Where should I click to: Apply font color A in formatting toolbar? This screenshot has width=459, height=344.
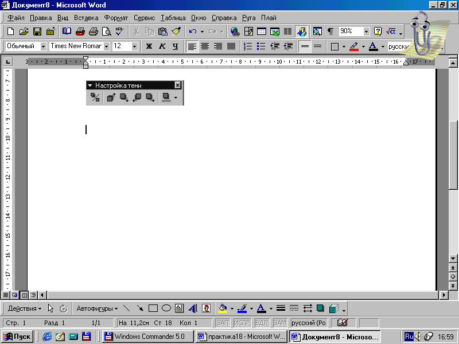(x=374, y=46)
